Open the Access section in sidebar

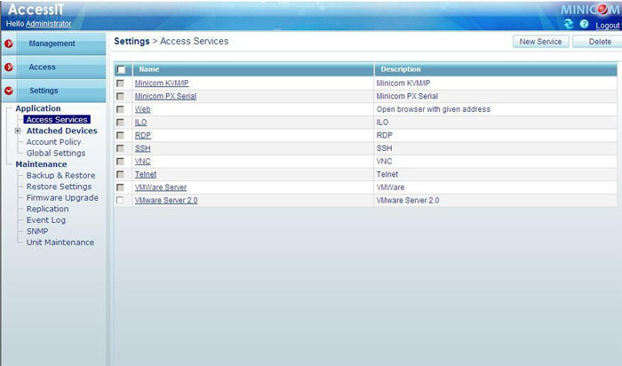pos(42,68)
